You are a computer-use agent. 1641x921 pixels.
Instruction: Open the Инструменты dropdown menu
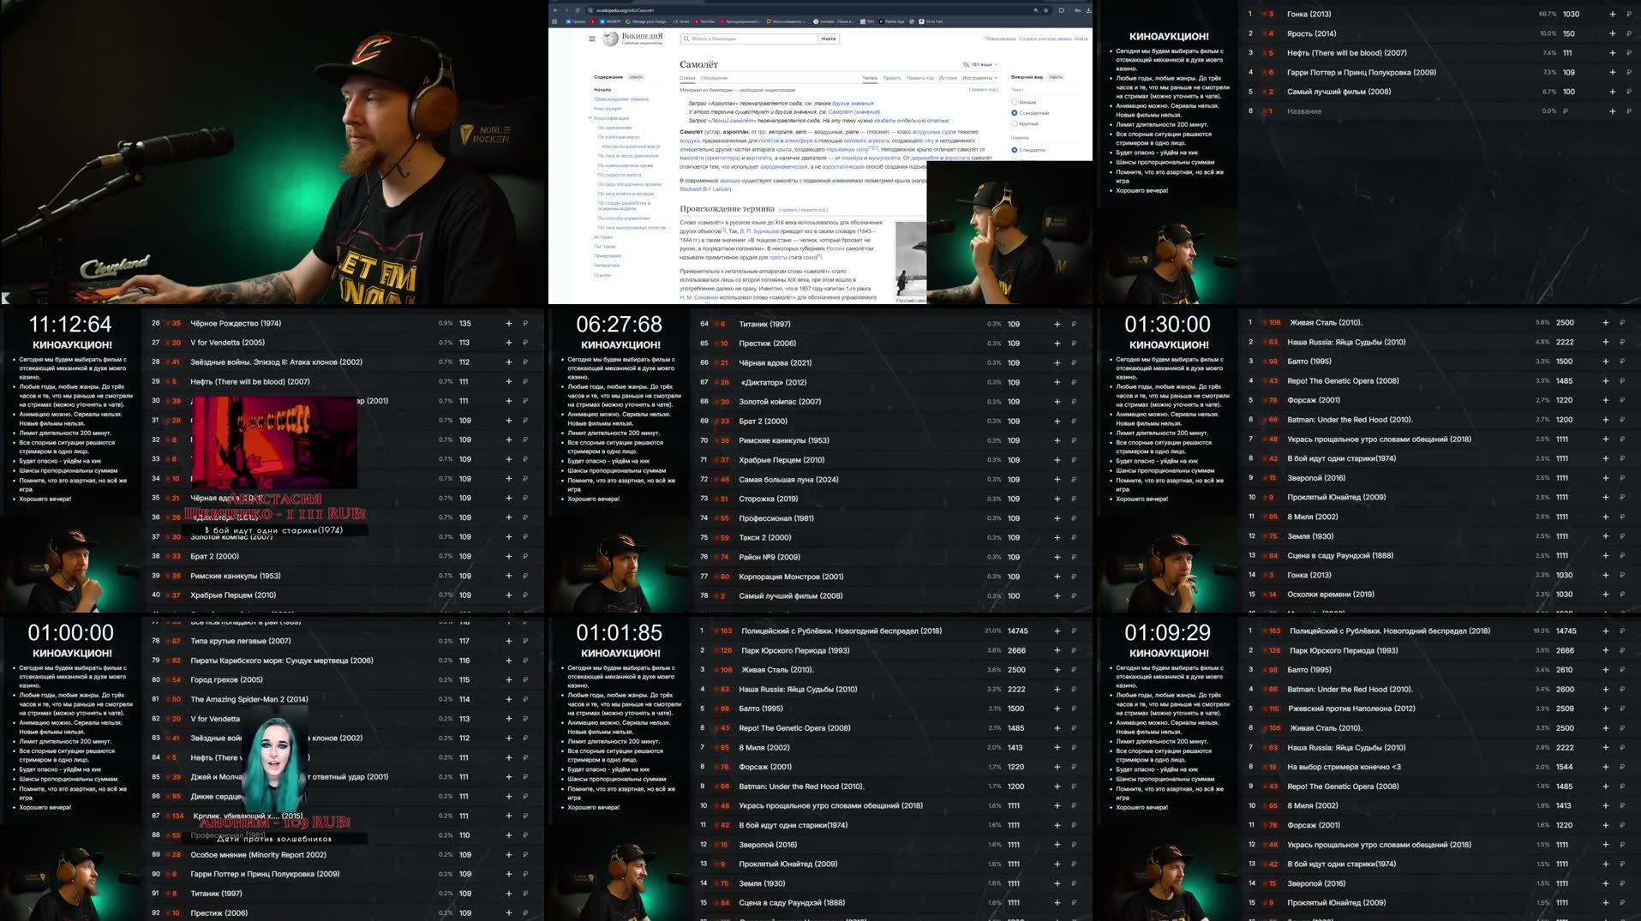(x=979, y=78)
